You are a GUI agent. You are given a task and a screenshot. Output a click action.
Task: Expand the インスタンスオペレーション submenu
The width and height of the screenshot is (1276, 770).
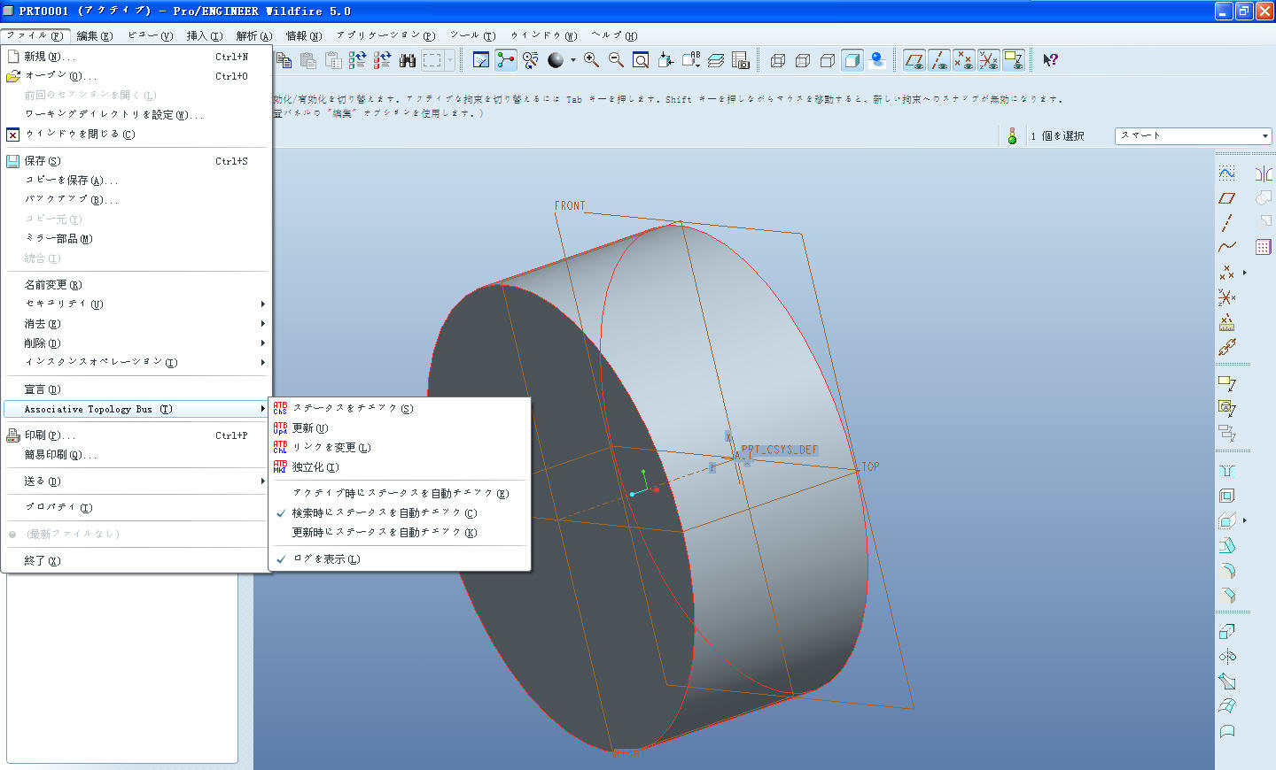pyautogui.click(x=136, y=362)
